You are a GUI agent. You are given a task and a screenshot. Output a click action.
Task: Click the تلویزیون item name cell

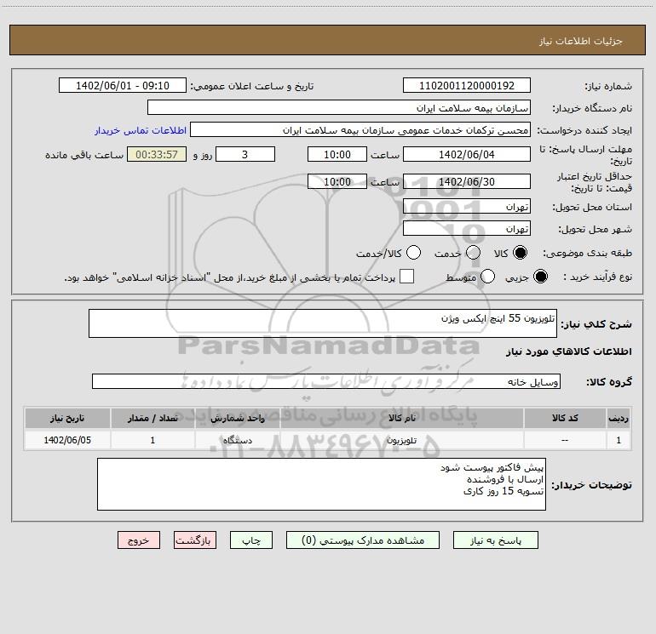click(x=401, y=440)
